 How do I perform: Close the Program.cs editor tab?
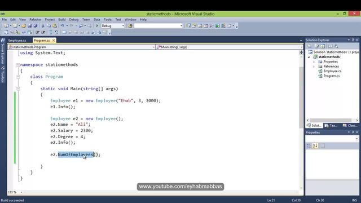coord(54,40)
